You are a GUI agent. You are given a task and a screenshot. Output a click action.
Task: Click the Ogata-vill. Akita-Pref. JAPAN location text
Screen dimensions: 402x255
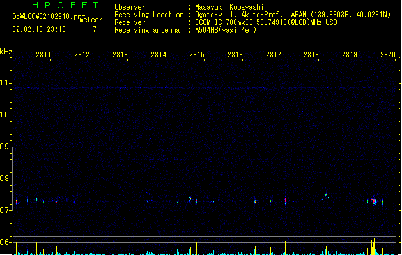251,15
